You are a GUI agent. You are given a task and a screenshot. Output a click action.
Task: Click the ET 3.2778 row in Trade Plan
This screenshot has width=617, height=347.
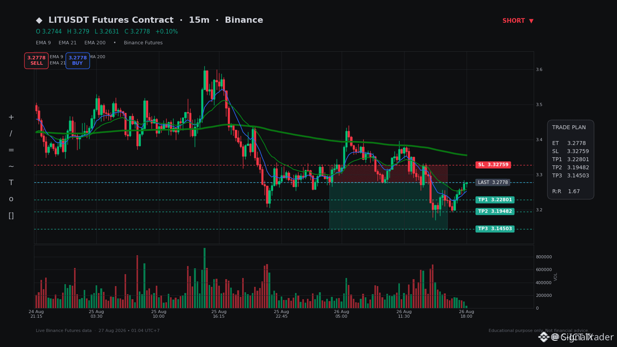pos(569,143)
